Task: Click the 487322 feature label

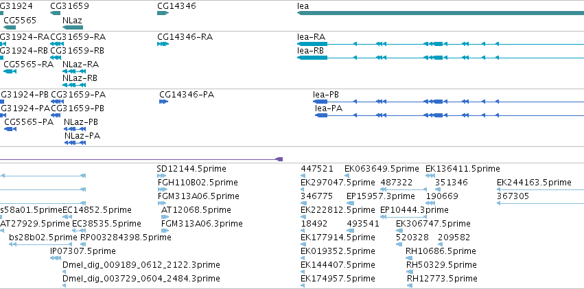Action: coord(396,183)
